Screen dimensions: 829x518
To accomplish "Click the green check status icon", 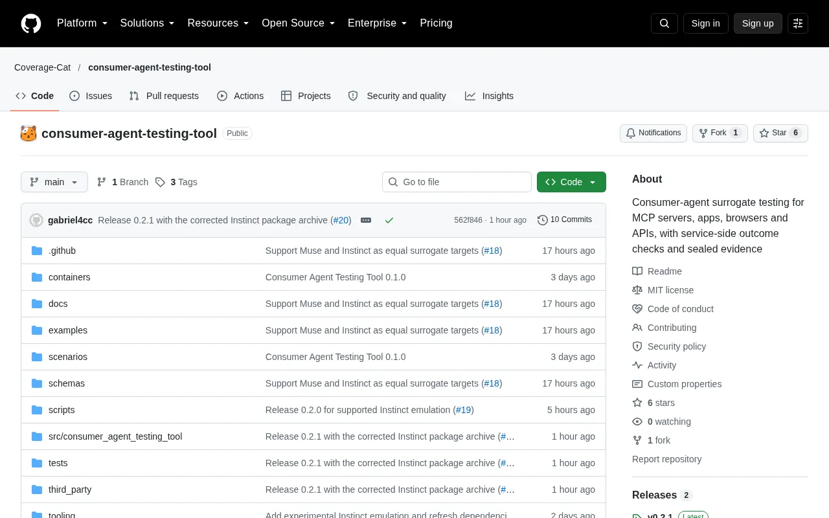I will pyautogui.click(x=389, y=220).
